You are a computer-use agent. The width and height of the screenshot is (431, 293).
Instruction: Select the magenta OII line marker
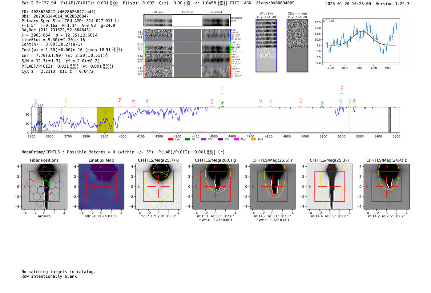342,90
